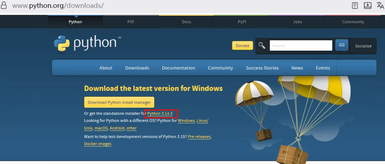The image size is (385, 164).
Task: Open the Docker images link
Action: click(x=98, y=144)
